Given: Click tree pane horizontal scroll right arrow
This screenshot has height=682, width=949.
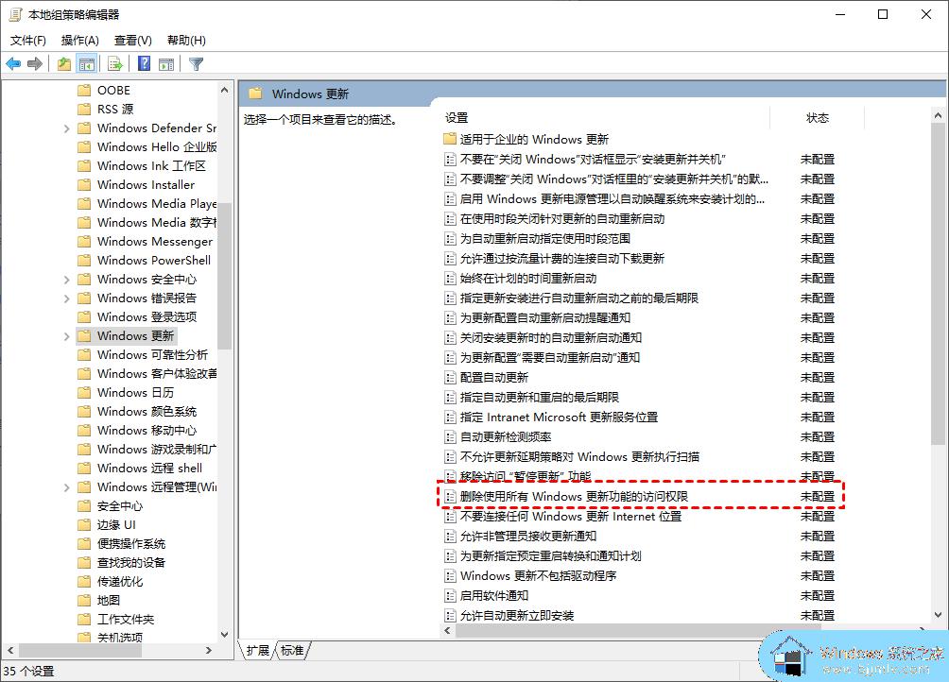Looking at the screenshot, I should tap(209, 650).
